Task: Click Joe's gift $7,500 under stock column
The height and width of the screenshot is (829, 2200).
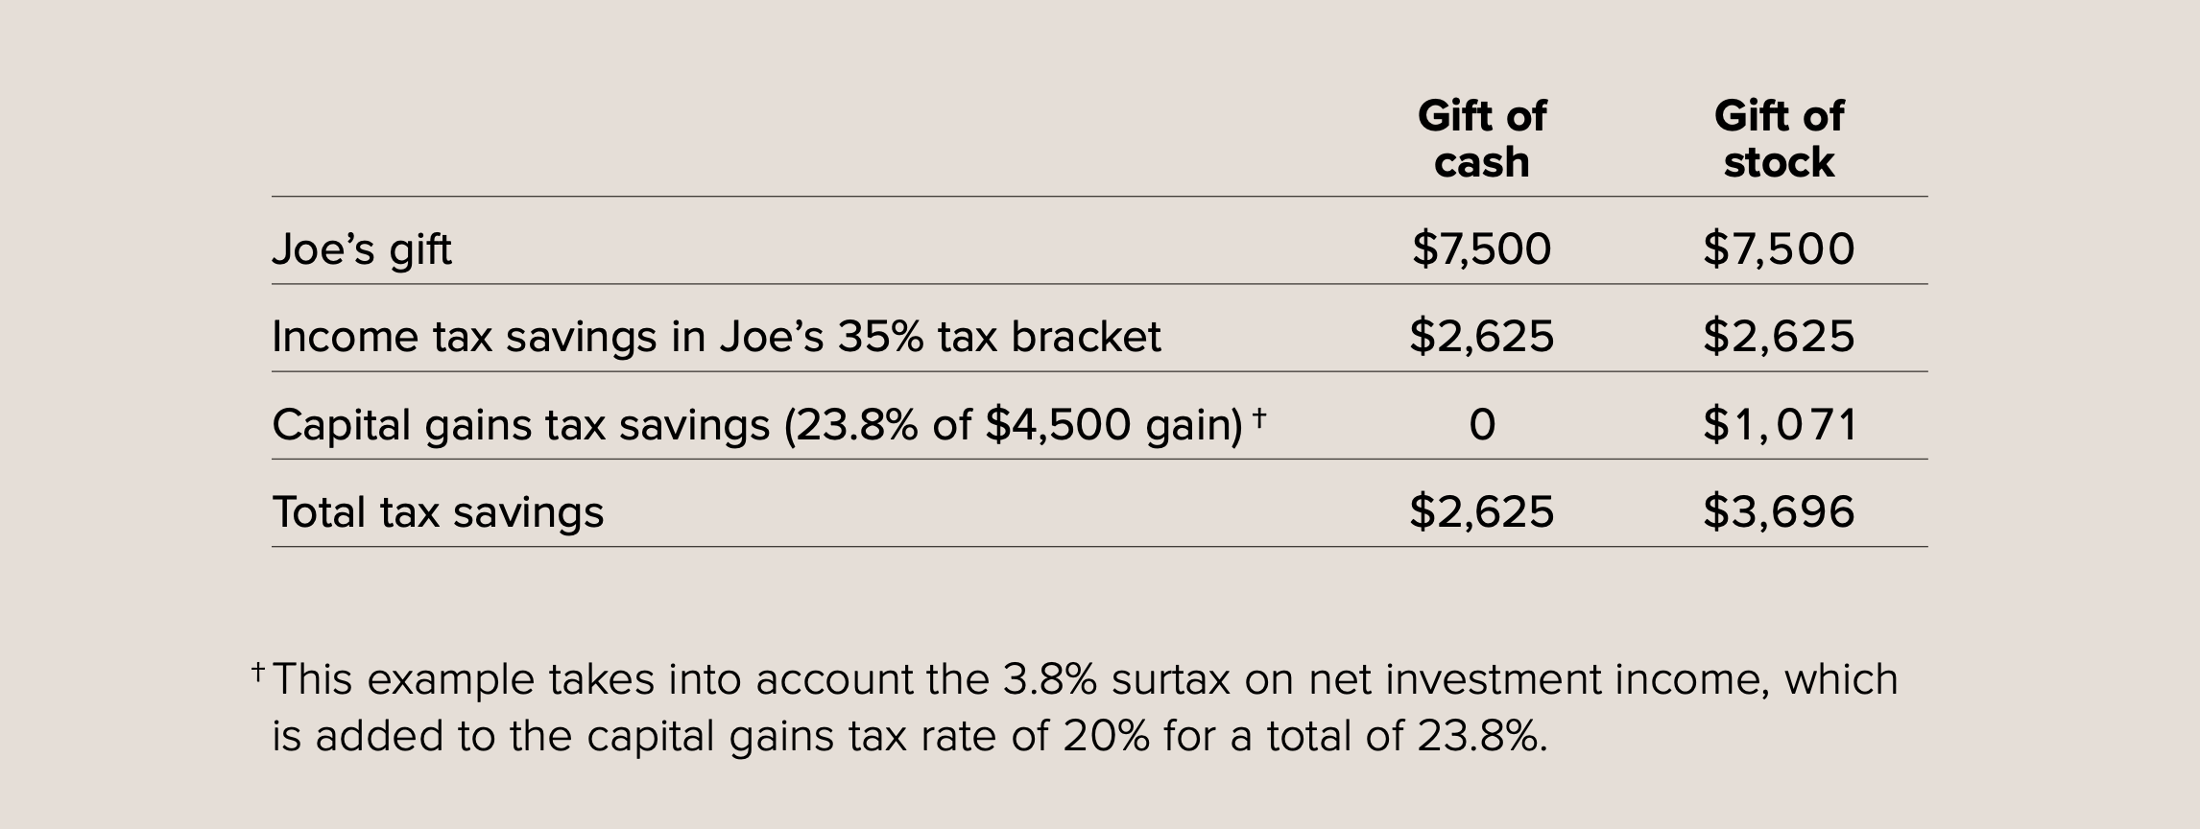Action: pyautogui.click(x=1779, y=249)
